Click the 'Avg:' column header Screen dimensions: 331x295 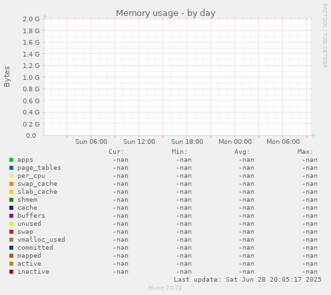point(242,152)
